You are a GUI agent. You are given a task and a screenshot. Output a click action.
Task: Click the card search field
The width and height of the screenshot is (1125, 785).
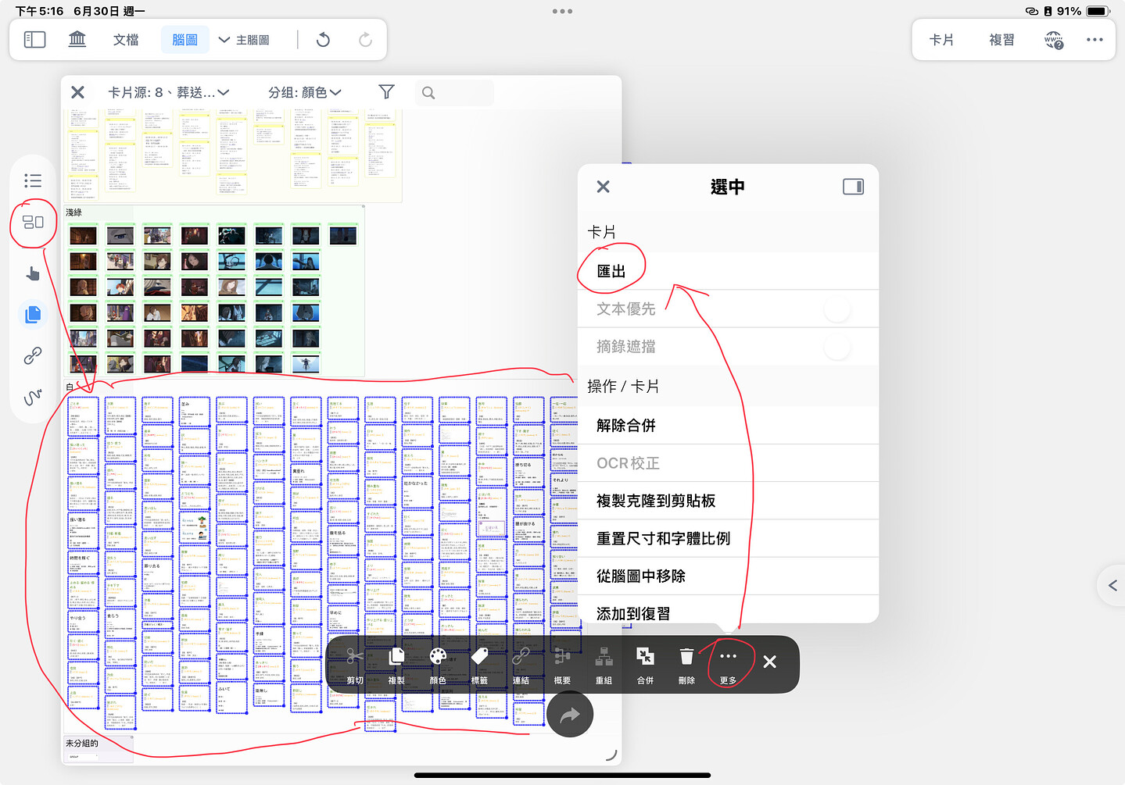454,93
